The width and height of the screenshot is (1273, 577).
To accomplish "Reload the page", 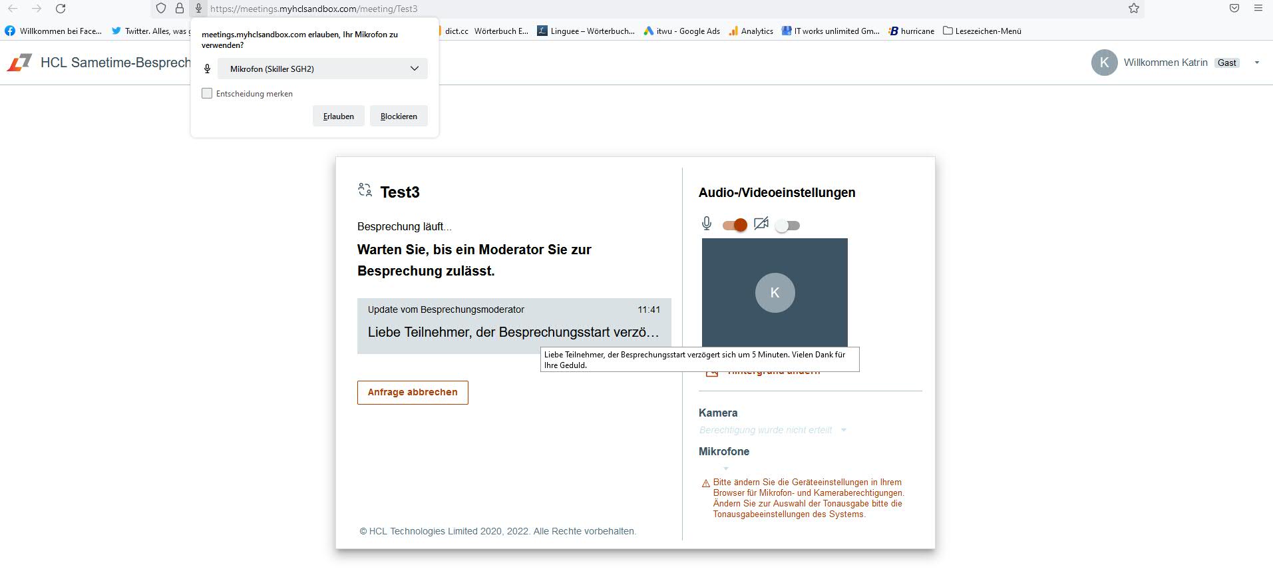I will pyautogui.click(x=61, y=9).
